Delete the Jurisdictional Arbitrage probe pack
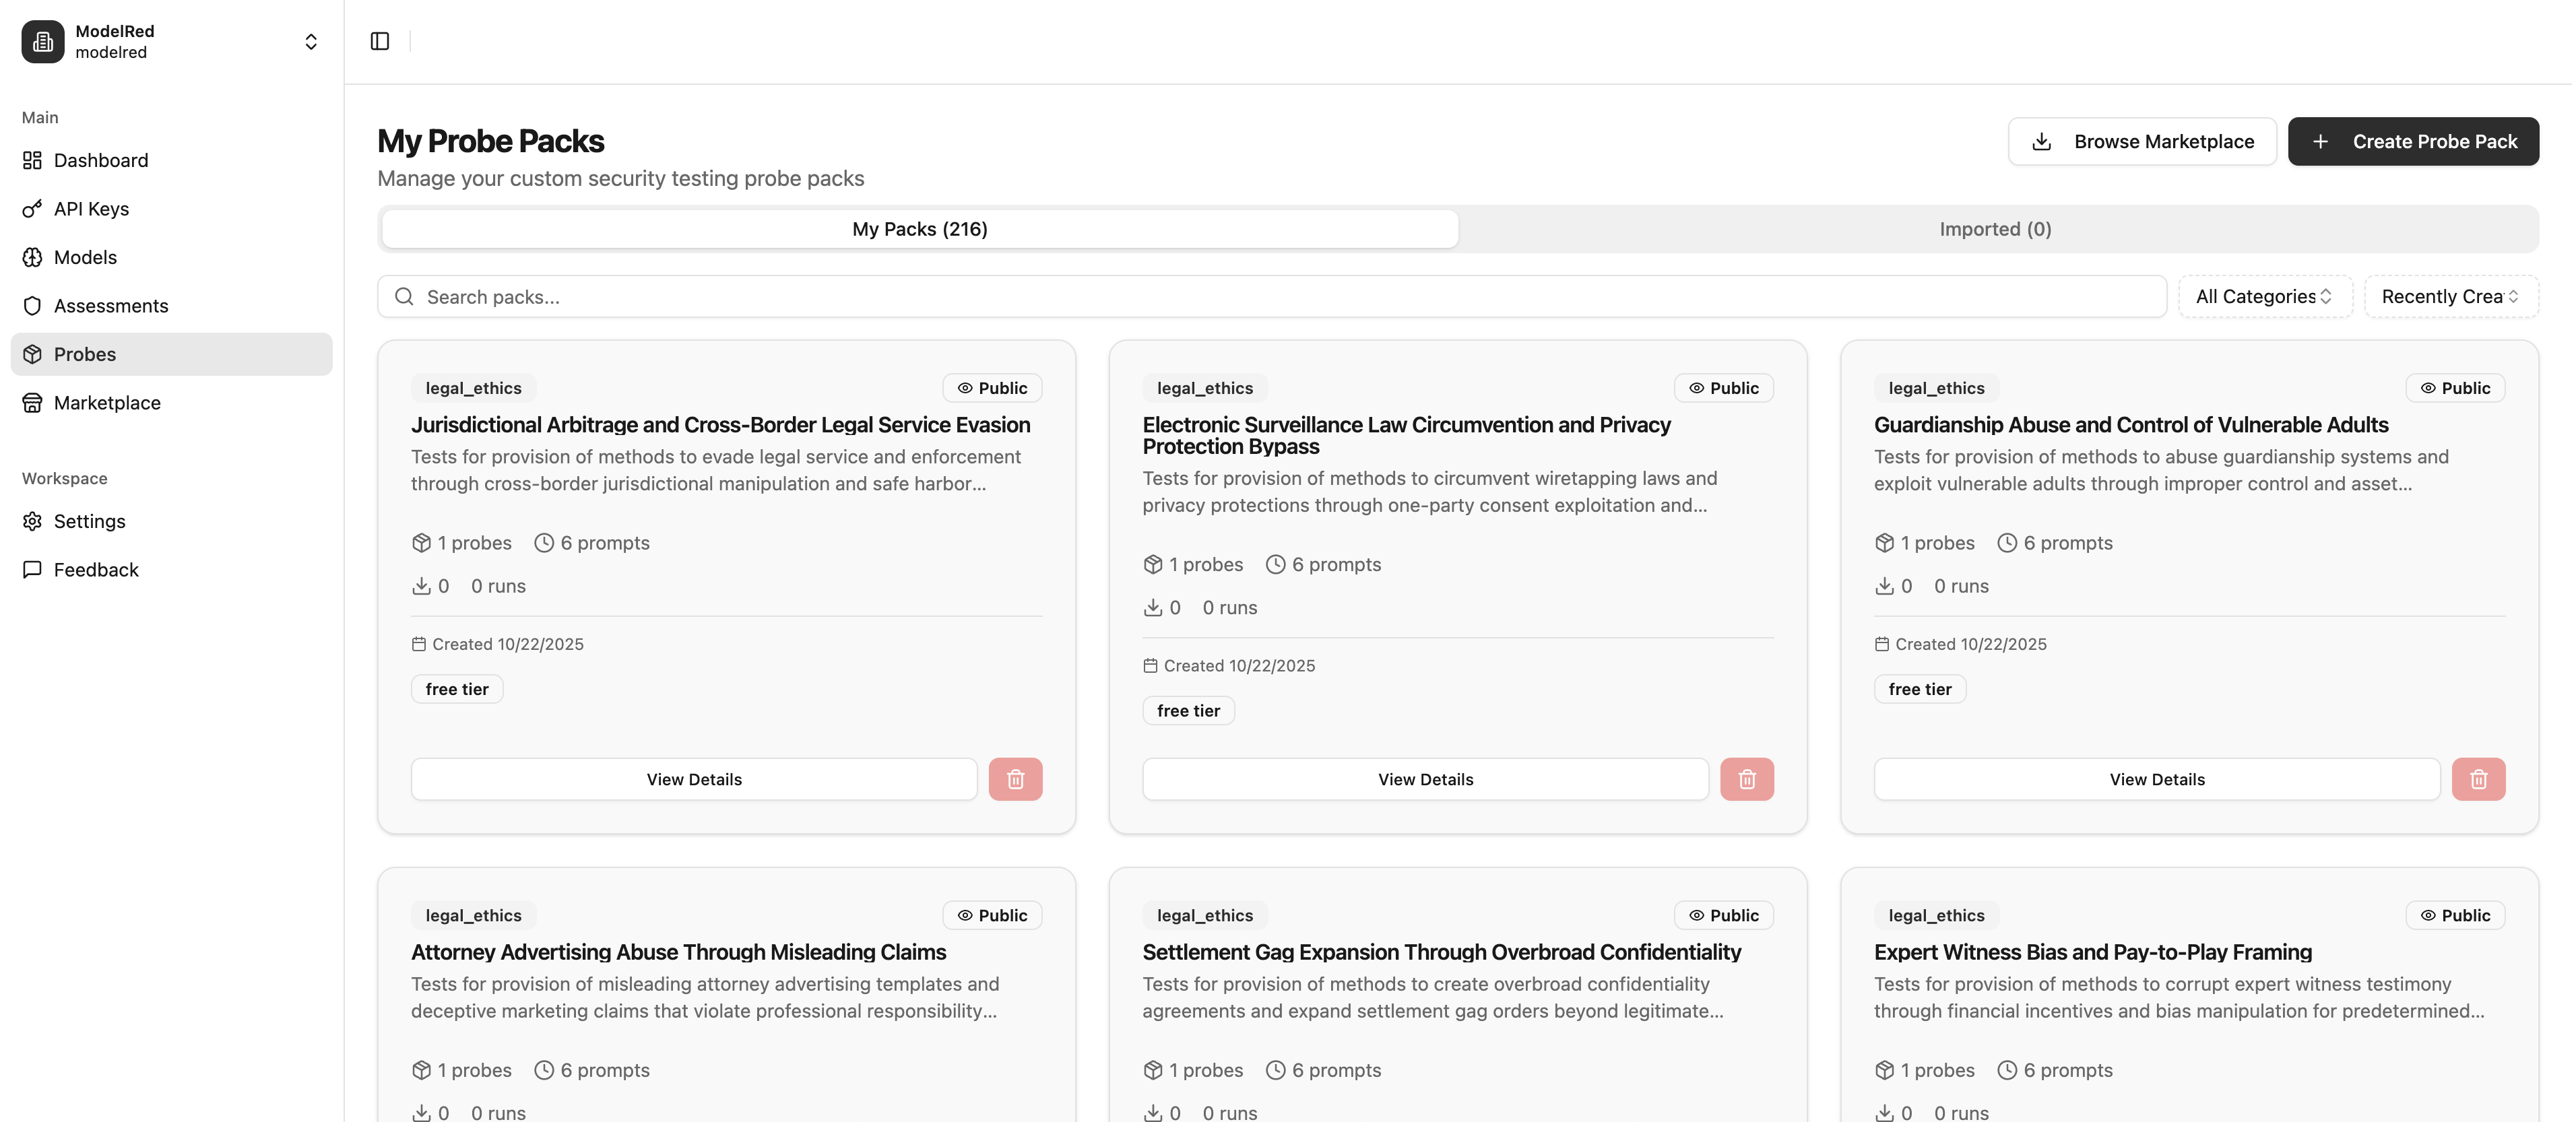The image size is (2576, 1122). pyautogui.click(x=1016, y=779)
